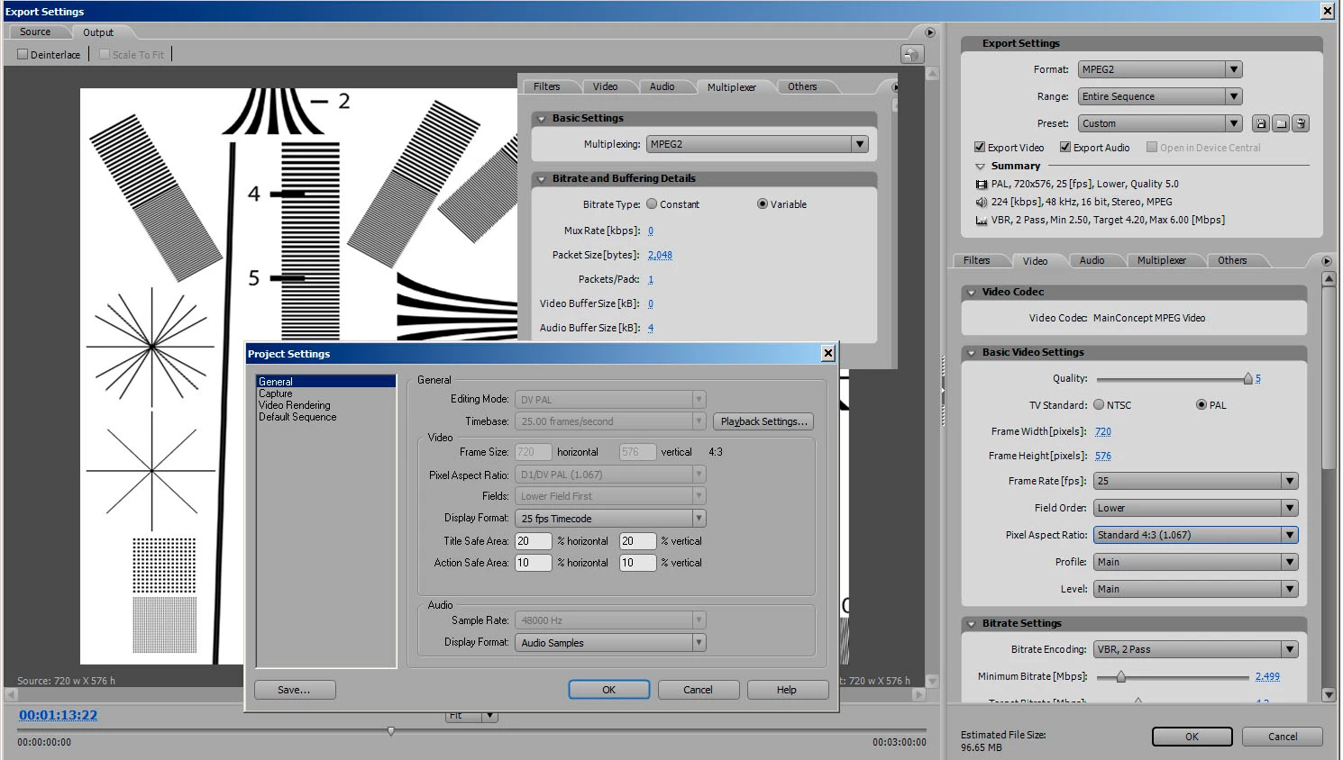Click the Title Safe Area horizontal field
Screen dimensions: 1343x760
pos(533,541)
